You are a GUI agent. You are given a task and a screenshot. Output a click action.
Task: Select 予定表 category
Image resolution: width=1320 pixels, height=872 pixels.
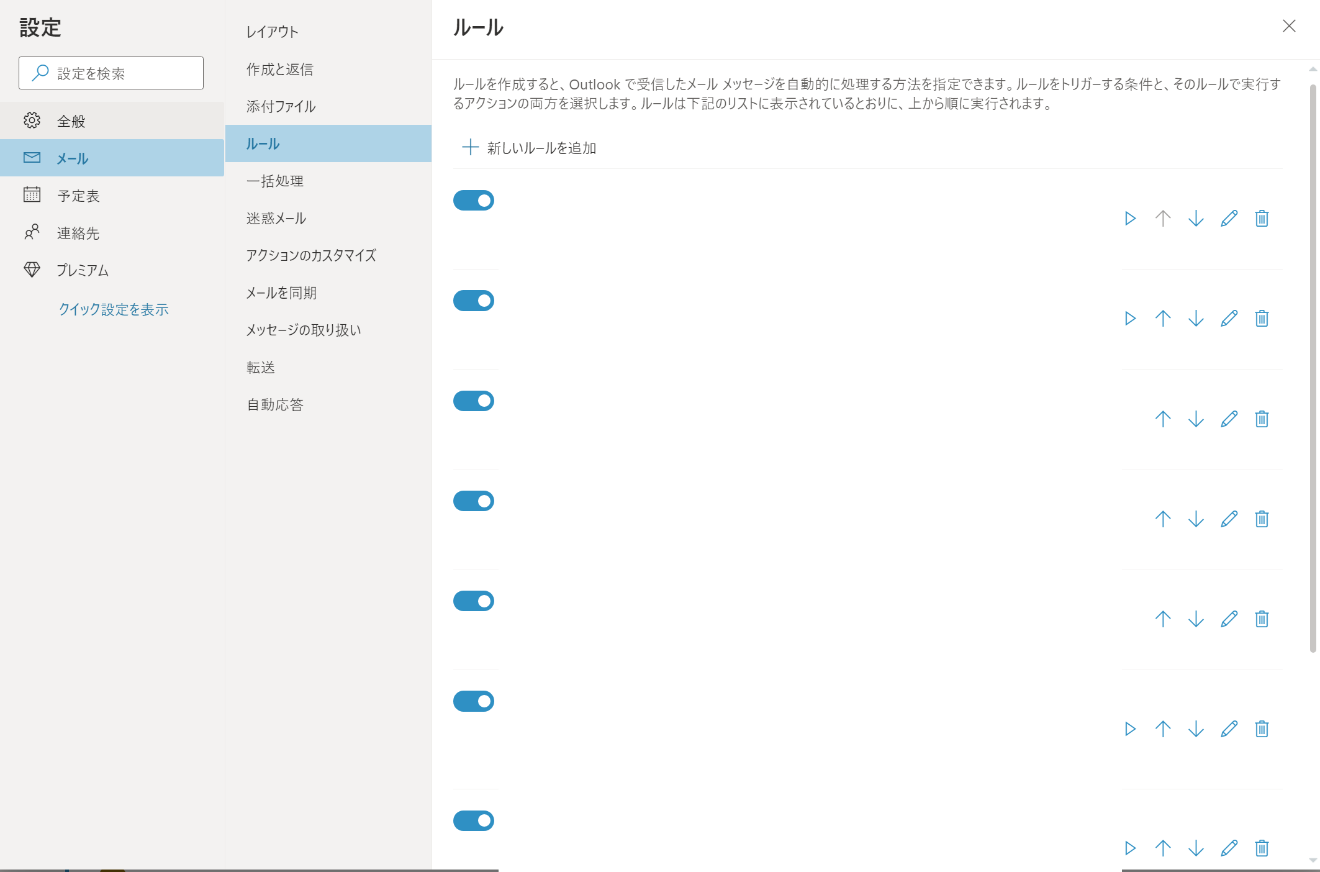coord(78,196)
